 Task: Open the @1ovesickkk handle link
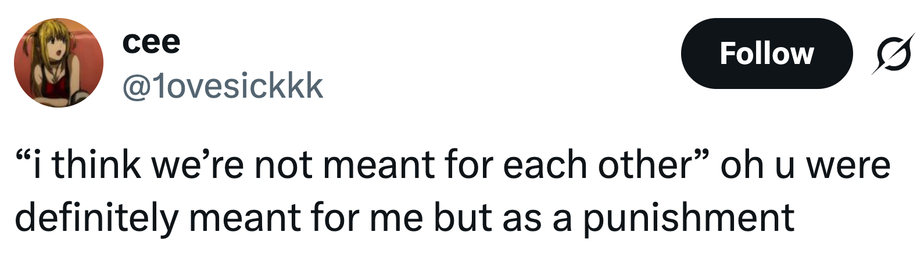223,87
